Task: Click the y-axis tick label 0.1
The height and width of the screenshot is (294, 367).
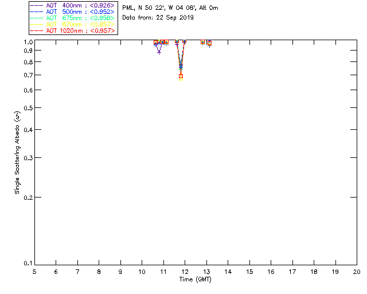Action: (28, 264)
